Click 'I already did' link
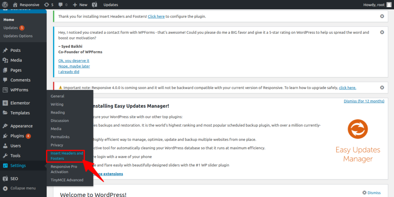The height and width of the screenshot is (197, 394). pos(68,72)
